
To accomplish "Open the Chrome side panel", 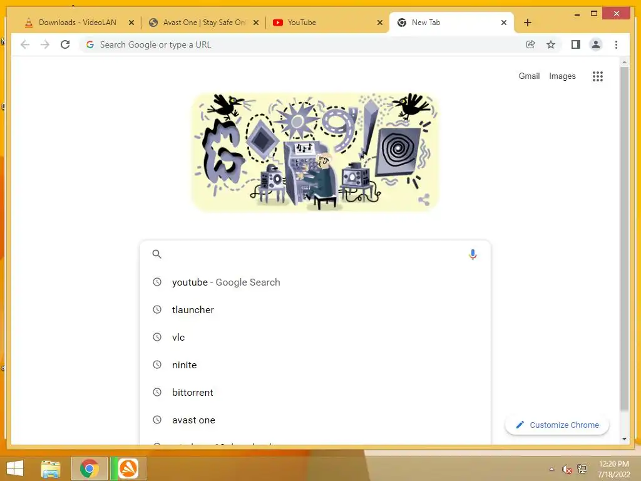I will coord(576,44).
